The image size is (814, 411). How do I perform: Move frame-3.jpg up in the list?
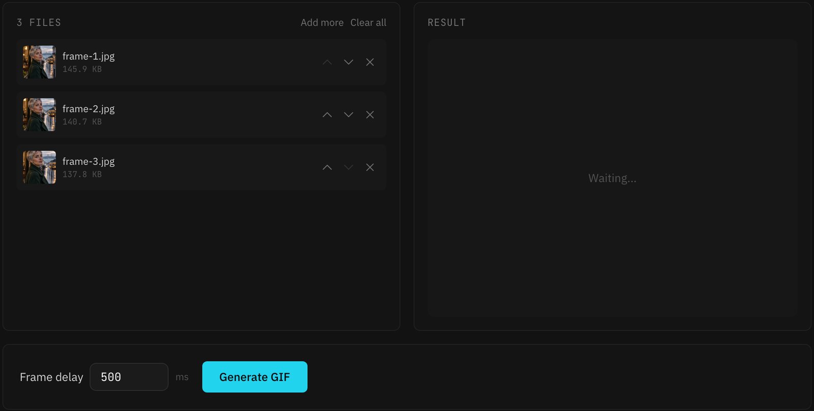327,167
